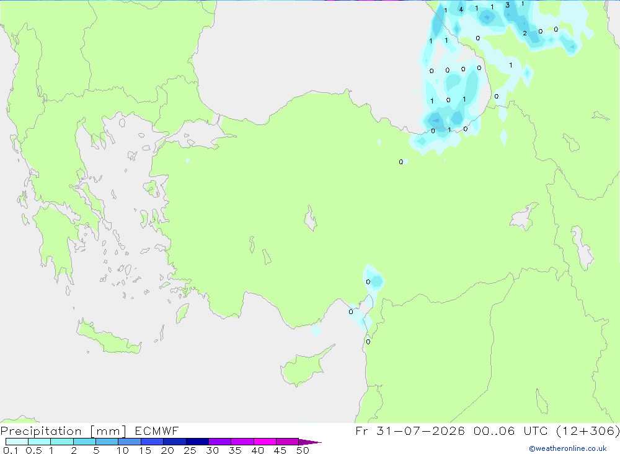Click the legend label "45"
This screenshot has width=620, height=454.
(280, 450)
